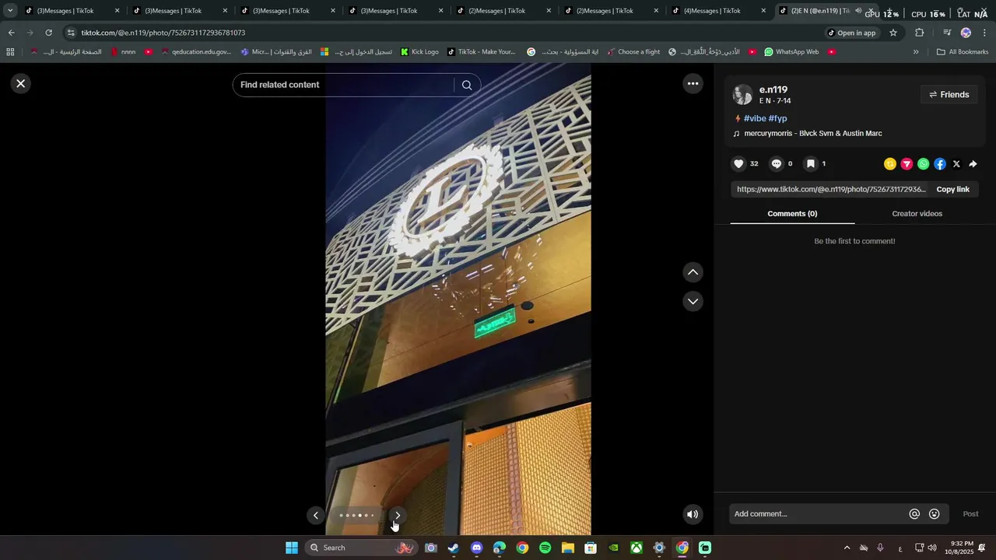Like the post with the heart icon
The width and height of the screenshot is (996, 560).
(x=738, y=164)
